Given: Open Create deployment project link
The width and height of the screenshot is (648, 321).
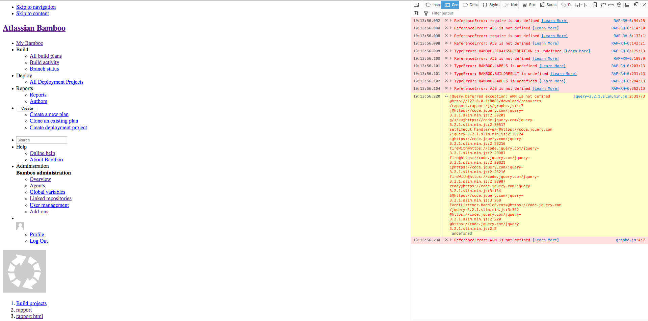Looking at the screenshot, I should [x=58, y=128].
